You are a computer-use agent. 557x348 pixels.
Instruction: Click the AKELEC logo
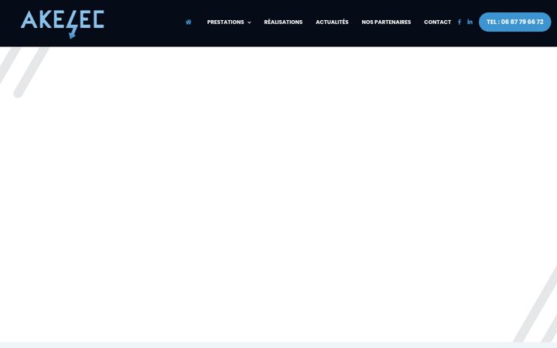63,24
